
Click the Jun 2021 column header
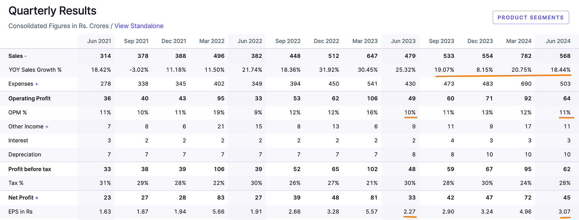point(99,41)
